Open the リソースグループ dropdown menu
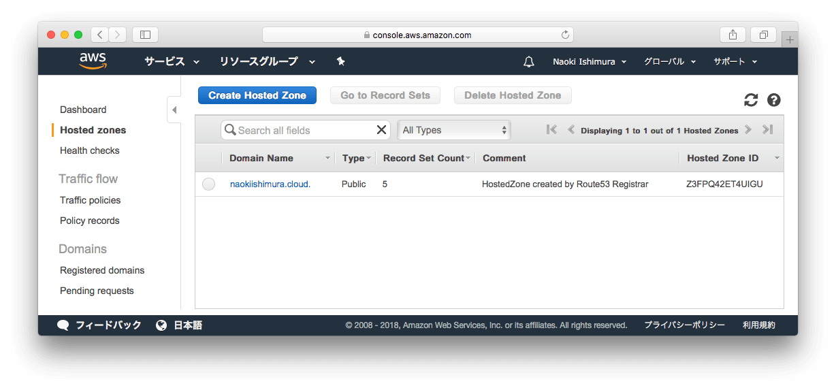836x390 pixels. click(267, 61)
